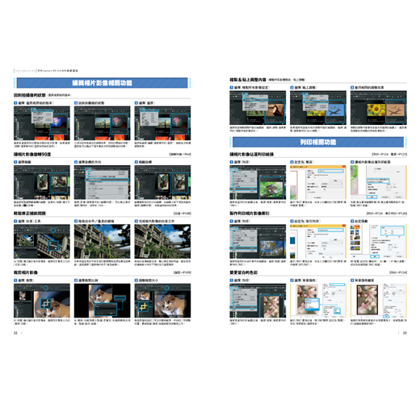Open the highlighted dropdown in the index print dialog
The image size is (420, 403).
click(x=331, y=230)
